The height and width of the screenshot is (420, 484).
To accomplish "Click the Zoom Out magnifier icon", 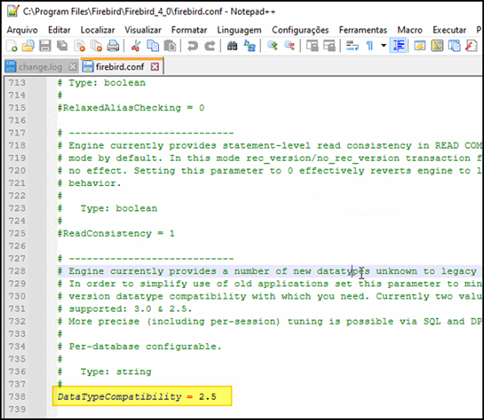I will point(289,46).
